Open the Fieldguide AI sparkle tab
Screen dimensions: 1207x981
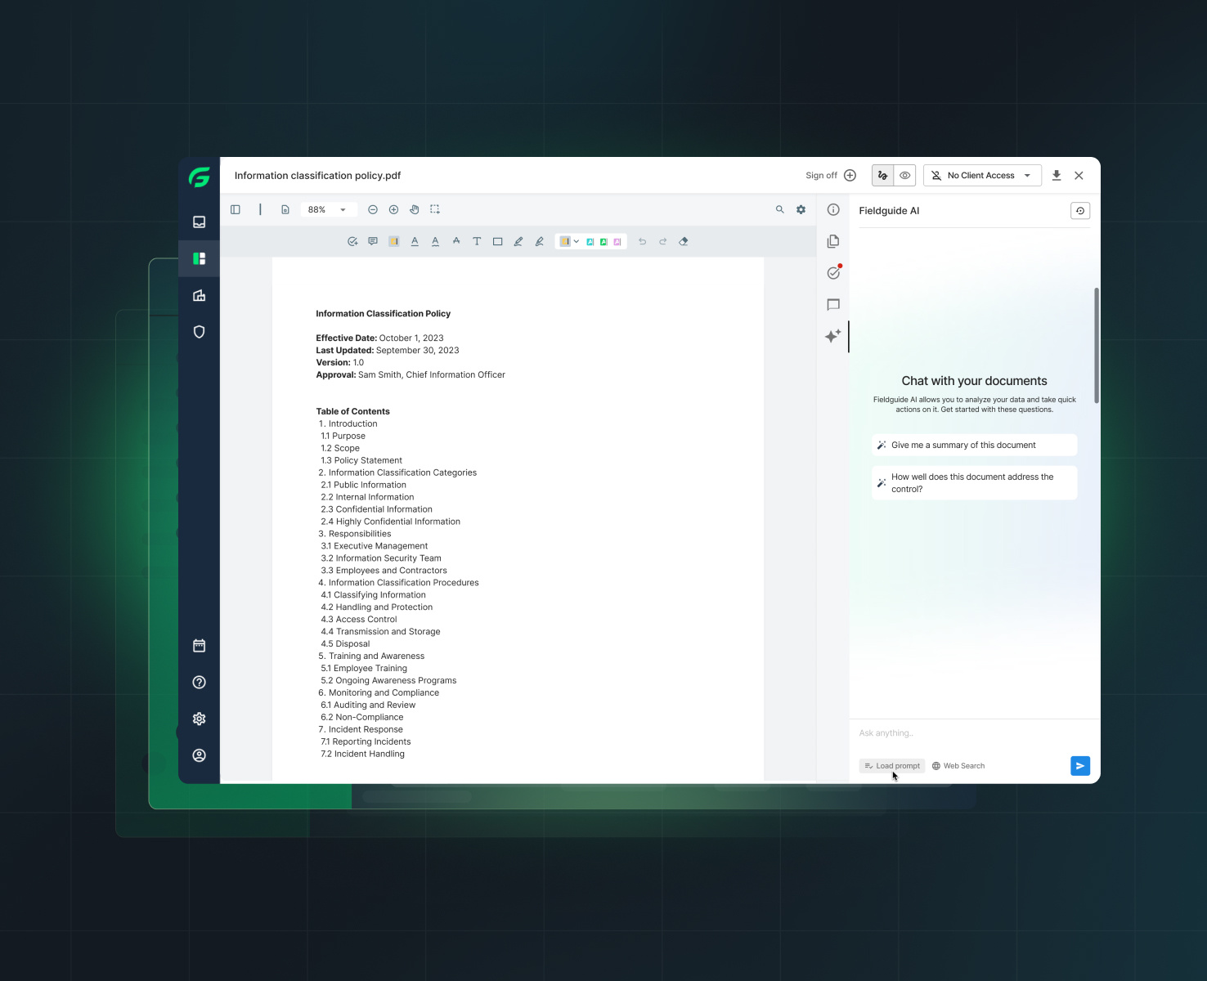(x=833, y=336)
